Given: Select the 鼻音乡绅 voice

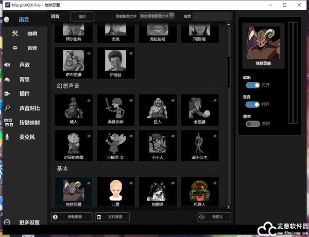Looking at the screenshot, I should [x=115, y=110].
